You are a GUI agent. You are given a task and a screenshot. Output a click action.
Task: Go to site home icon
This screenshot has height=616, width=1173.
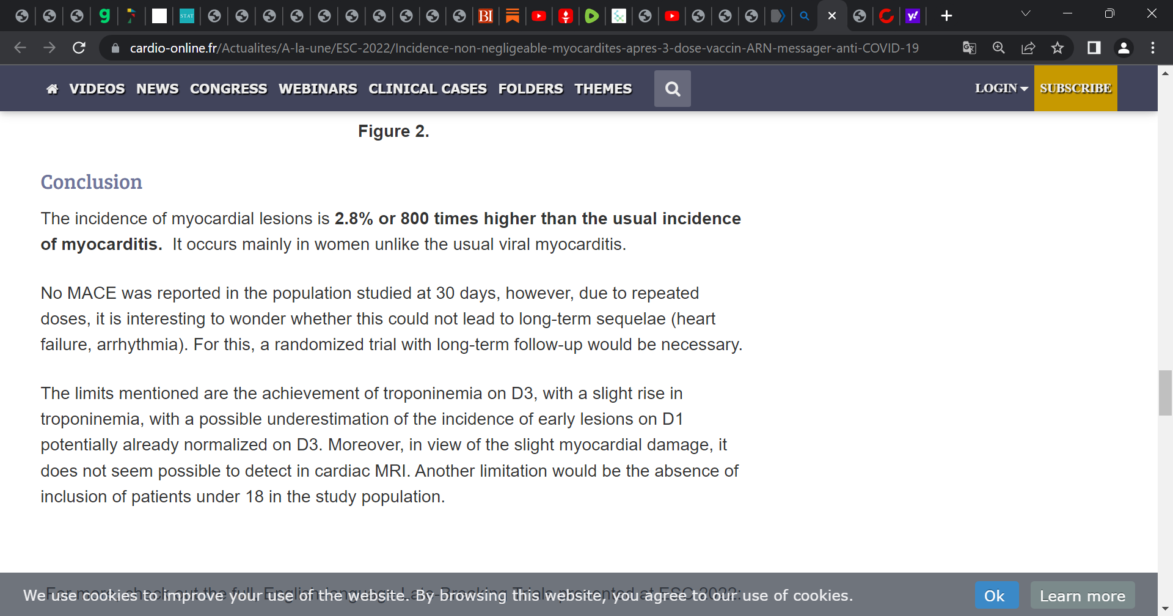(53, 89)
